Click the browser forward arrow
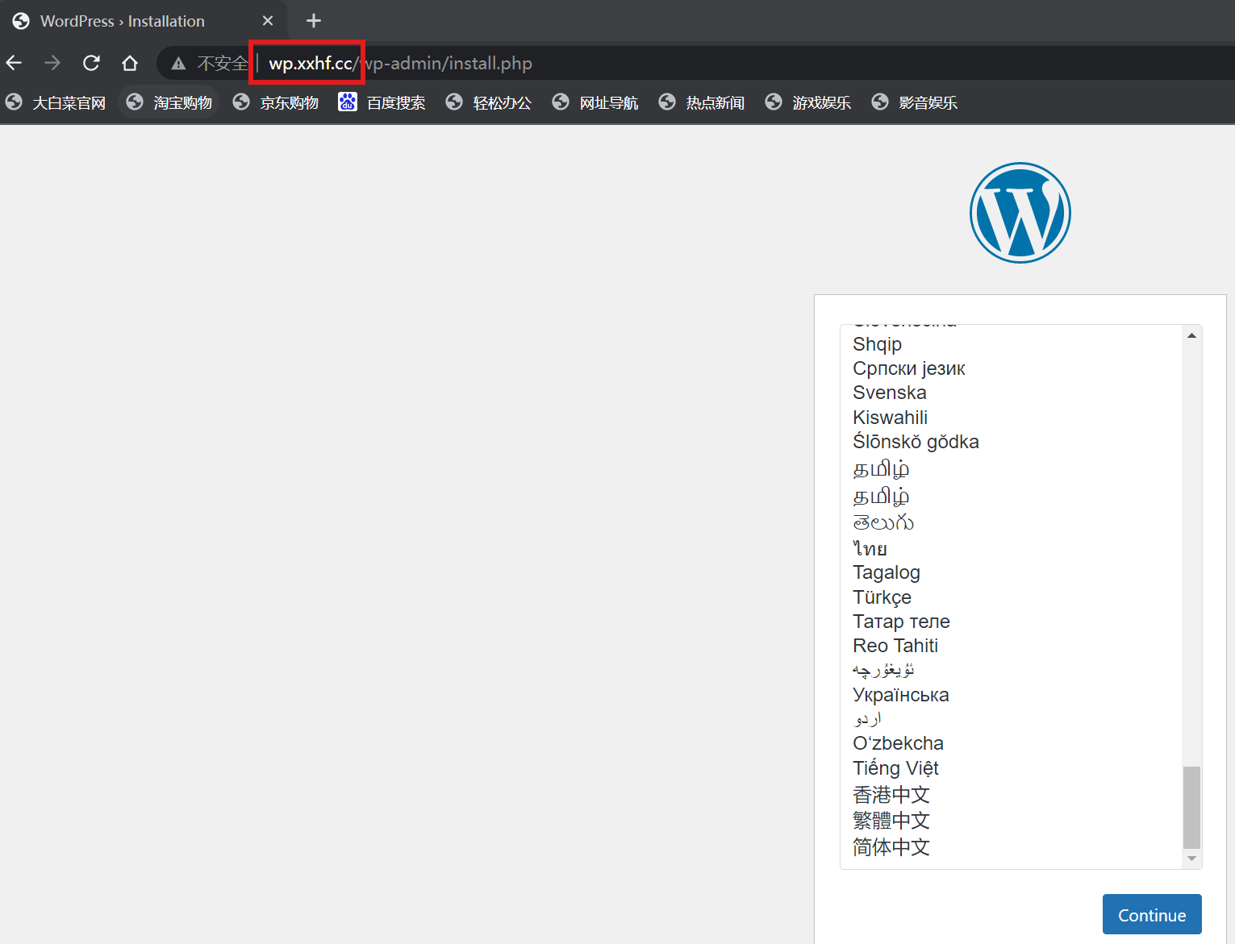This screenshot has height=944, width=1235. tap(52, 63)
